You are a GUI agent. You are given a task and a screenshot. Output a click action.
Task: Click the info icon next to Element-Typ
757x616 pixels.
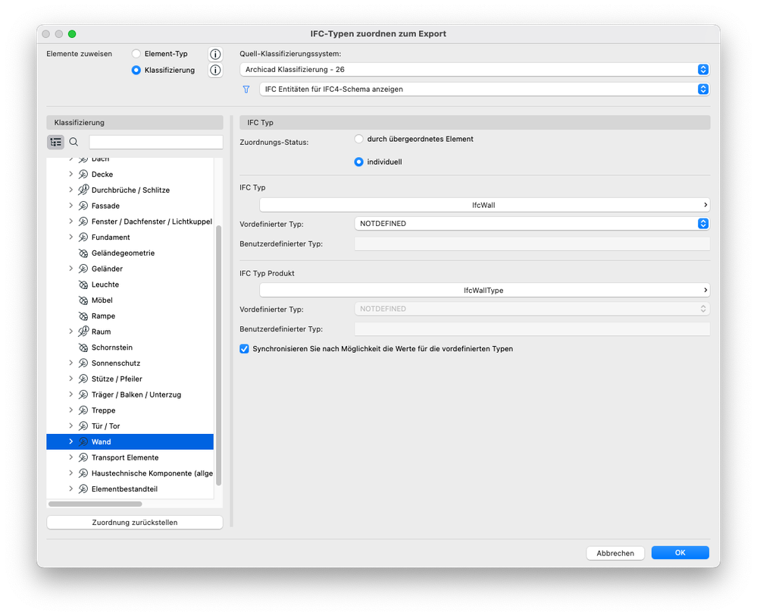click(215, 54)
